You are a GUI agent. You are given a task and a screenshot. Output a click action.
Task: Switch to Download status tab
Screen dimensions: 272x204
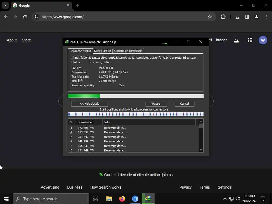[x=80, y=51]
